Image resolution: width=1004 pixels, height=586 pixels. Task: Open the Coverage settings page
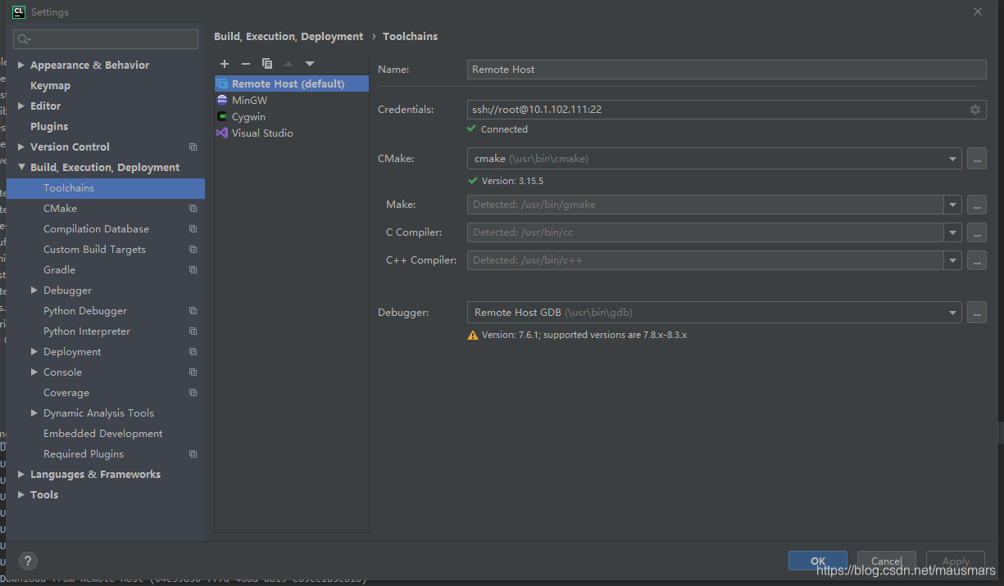(x=66, y=392)
